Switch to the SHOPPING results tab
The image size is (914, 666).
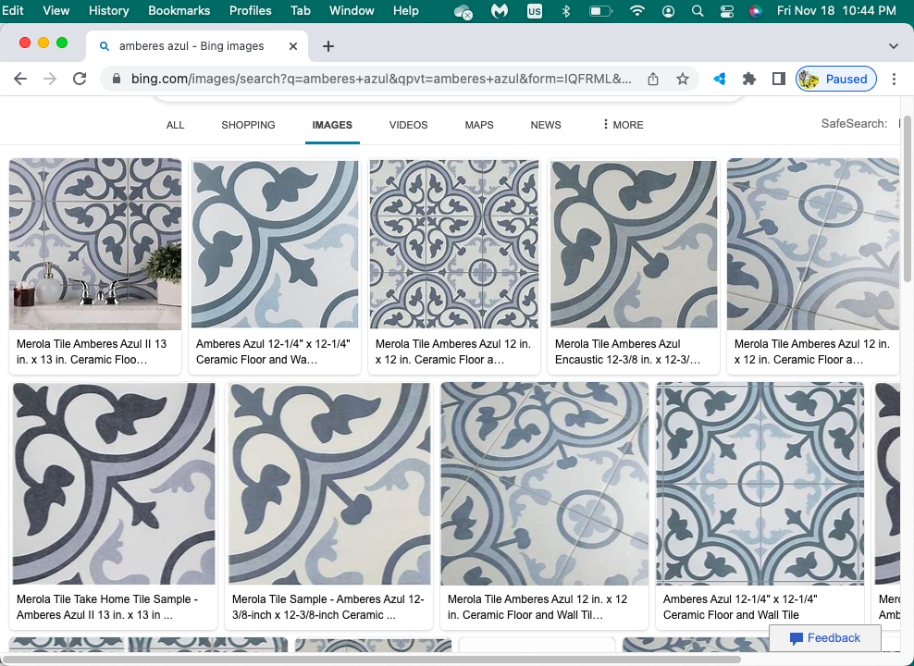click(x=248, y=125)
